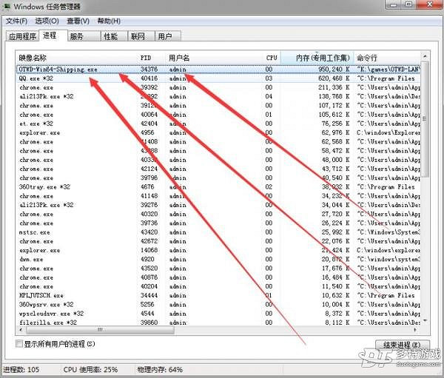Select chrome.exe with PID 40320
The image size is (444, 378).
click(x=218, y=214)
